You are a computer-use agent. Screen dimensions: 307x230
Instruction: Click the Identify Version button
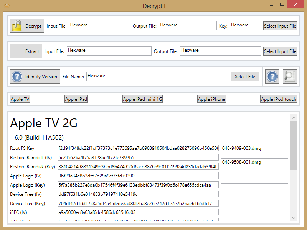(35, 76)
